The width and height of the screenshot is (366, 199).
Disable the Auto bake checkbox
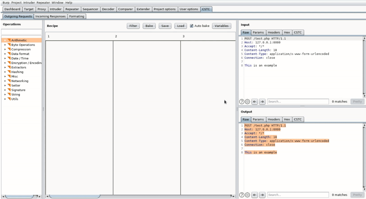tap(191, 26)
